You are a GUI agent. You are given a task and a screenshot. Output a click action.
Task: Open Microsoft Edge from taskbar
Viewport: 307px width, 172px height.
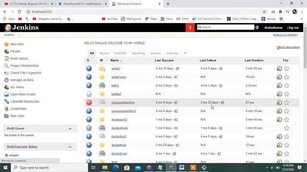click(116, 168)
